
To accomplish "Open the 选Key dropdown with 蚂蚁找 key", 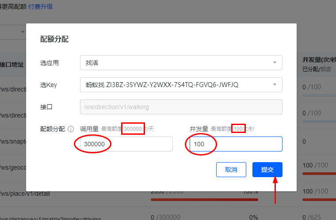I will [181, 85].
